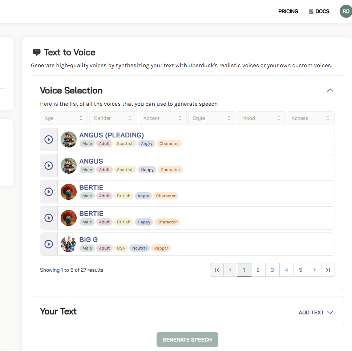This screenshot has width=352, height=352.
Task: Go to the next results page
Action: click(x=314, y=270)
